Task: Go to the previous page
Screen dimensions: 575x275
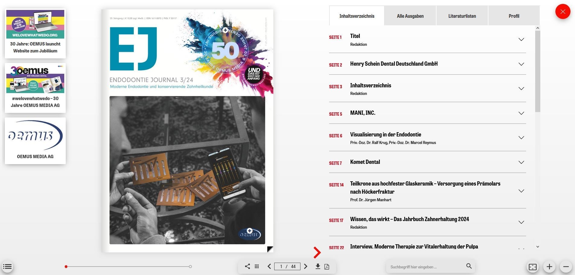Action: coord(269,266)
